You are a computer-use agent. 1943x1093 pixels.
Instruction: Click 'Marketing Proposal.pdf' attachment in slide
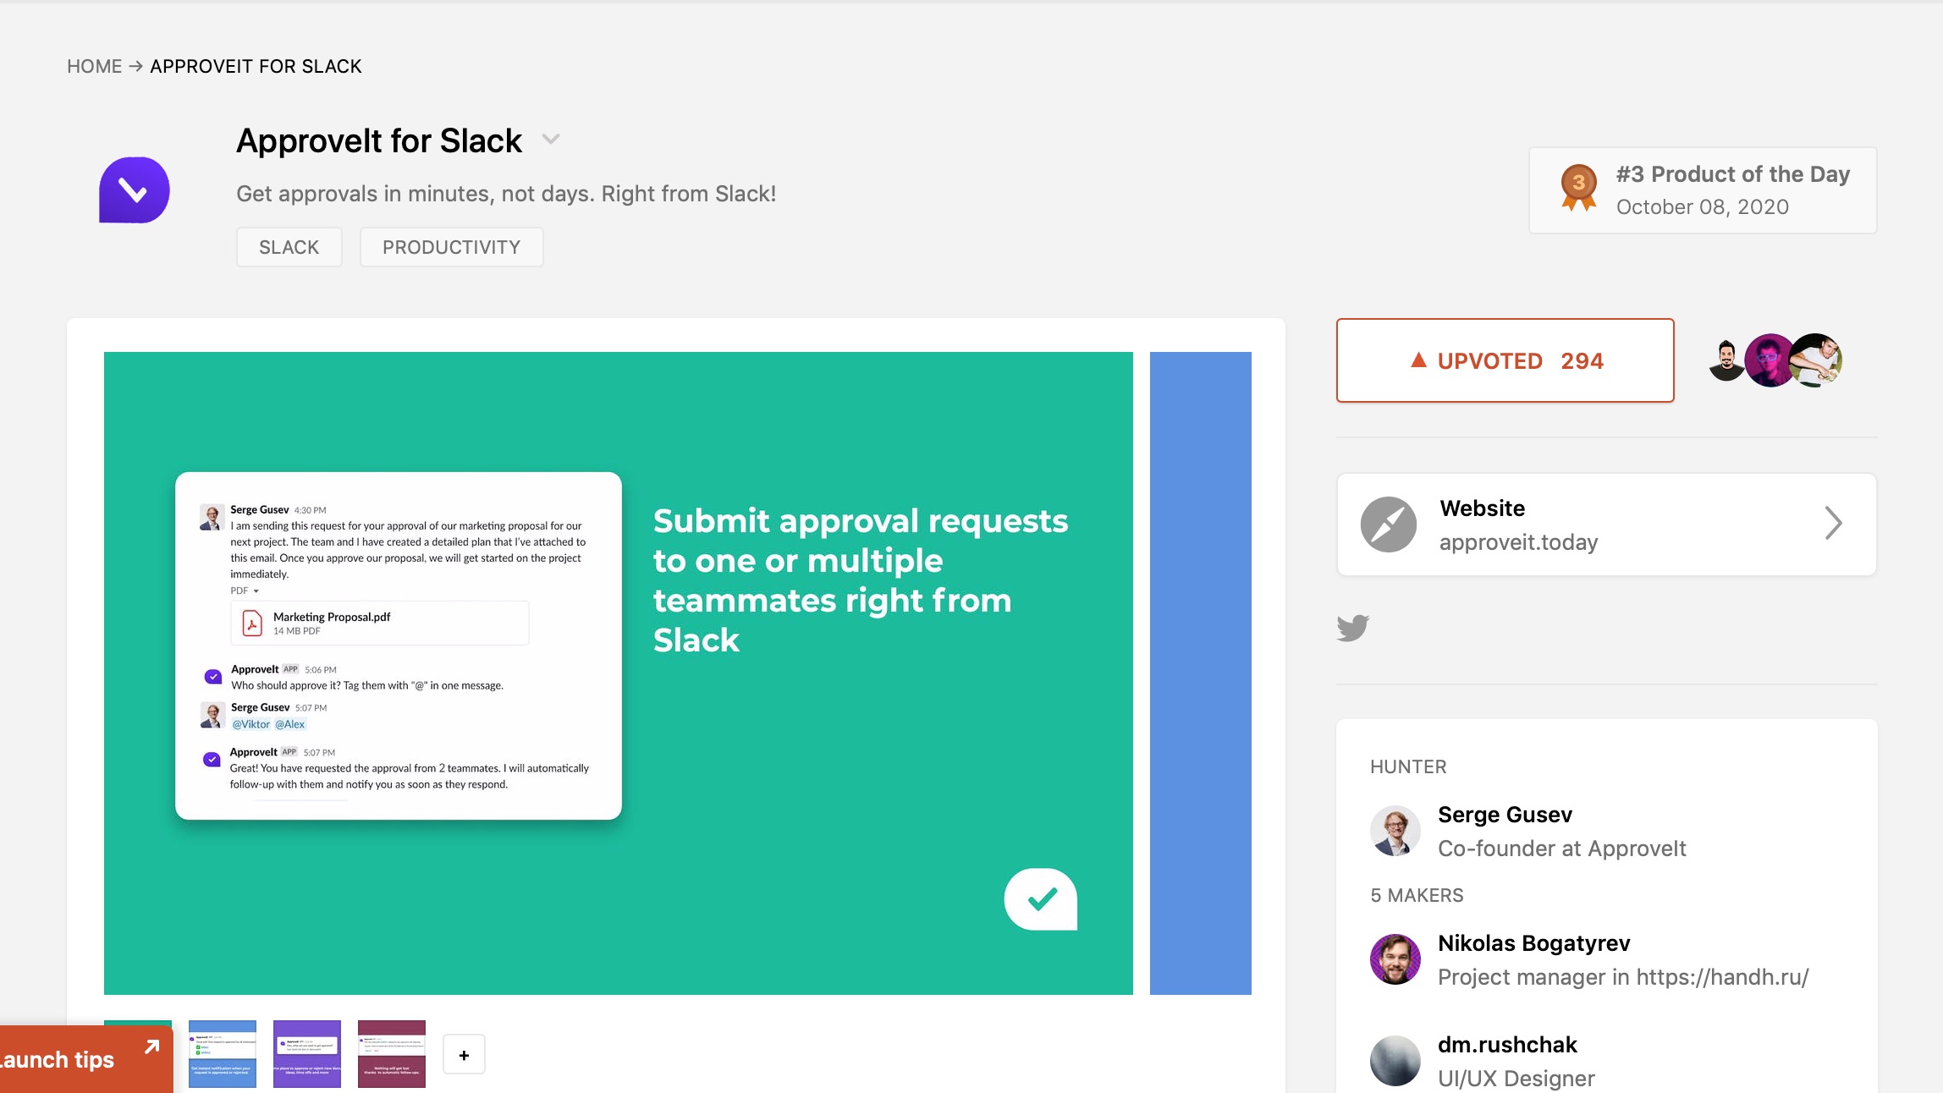point(380,623)
